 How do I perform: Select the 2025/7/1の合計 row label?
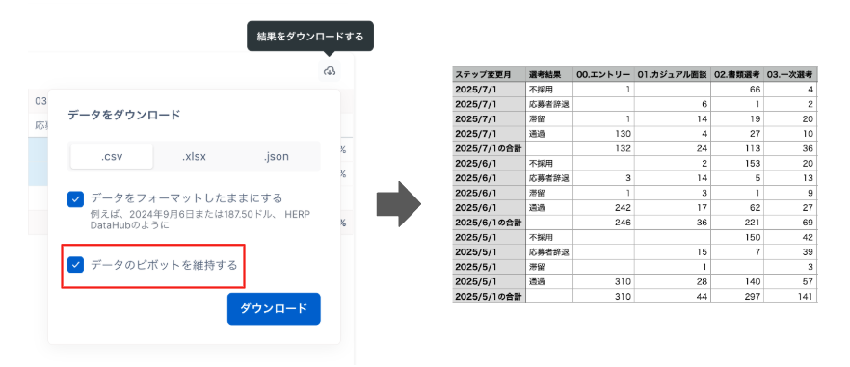click(489, 148)
